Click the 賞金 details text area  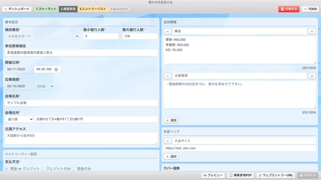coord(239,50)
